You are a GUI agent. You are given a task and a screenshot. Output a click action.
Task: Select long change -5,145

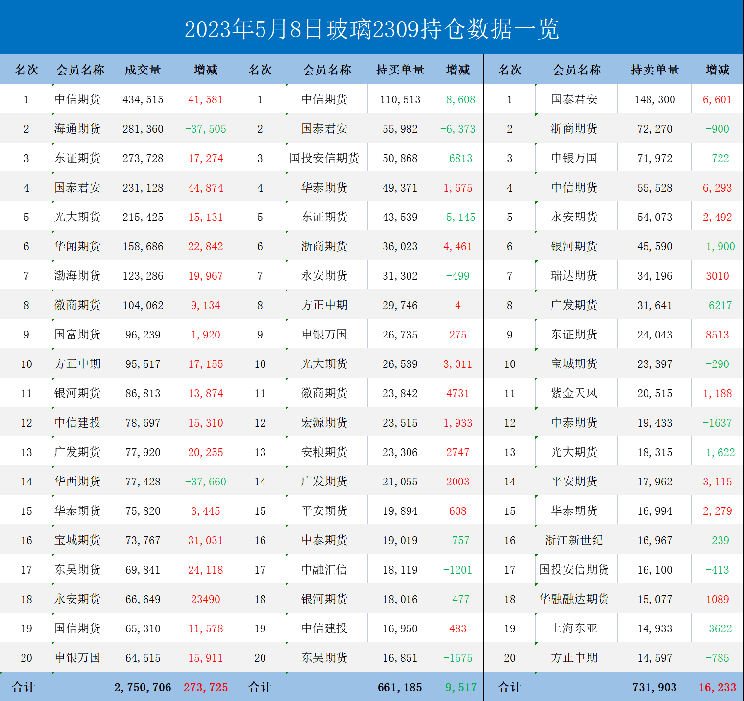458,217
